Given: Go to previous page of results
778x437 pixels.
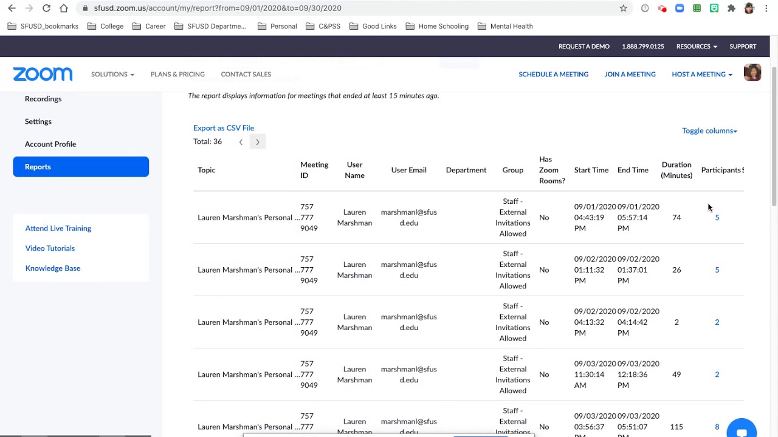Looking at the screenshot, I should point(241,142).
